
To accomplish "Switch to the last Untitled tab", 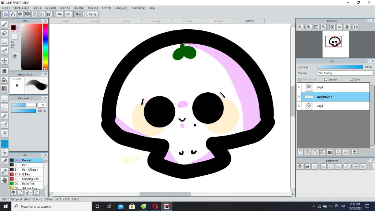I will click(x=249, y=21).
